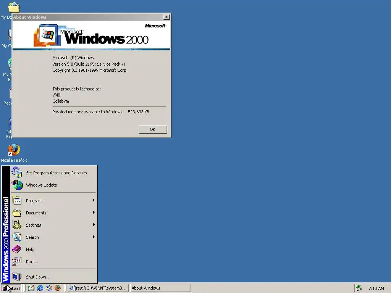The width and height of the screenshot is (391, 293).
Task: Click the Documents folder icon
Action: click(17, 213)
